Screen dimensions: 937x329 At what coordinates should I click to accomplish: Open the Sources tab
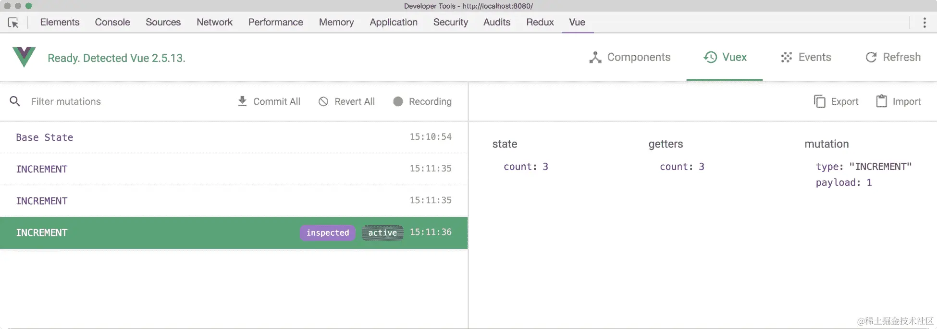point(163,22)
